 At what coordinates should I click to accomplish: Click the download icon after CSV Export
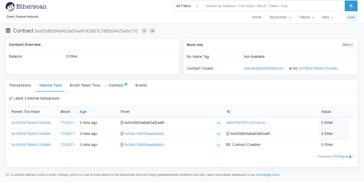[x=350, y=156]
